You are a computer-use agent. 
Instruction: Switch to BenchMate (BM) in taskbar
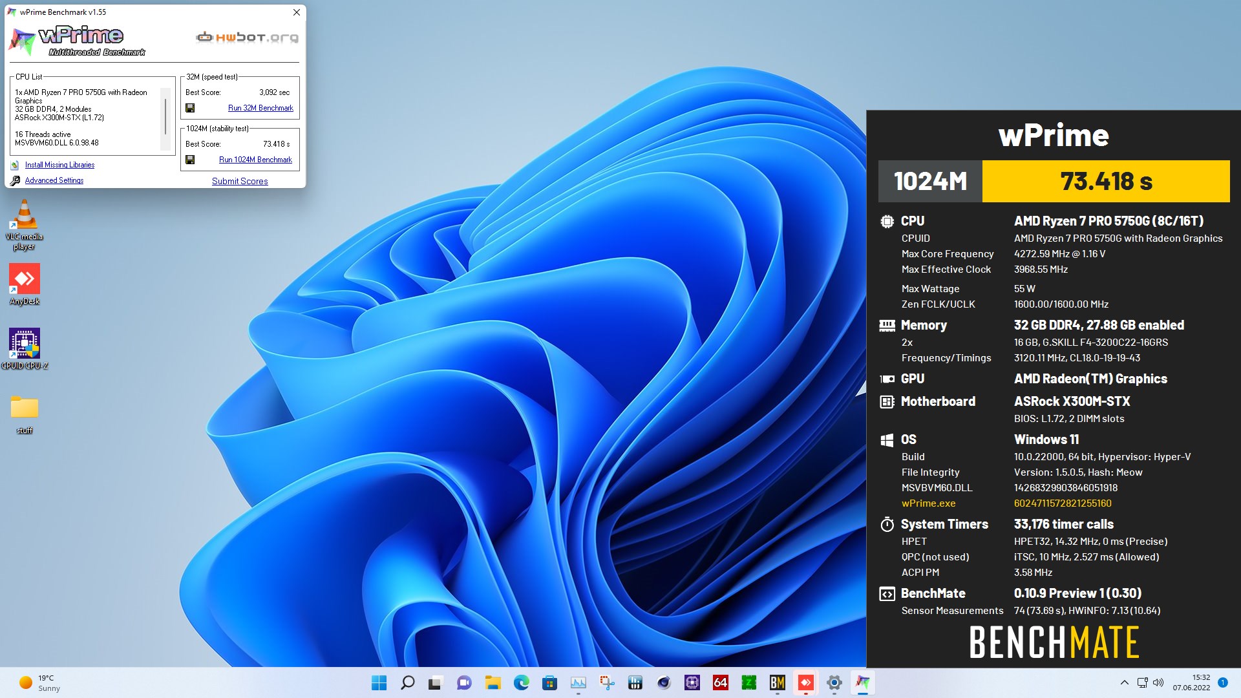click(x=777, y=682)
